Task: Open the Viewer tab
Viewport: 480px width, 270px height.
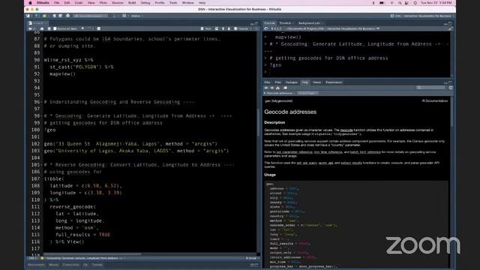Action: point(316,82)
